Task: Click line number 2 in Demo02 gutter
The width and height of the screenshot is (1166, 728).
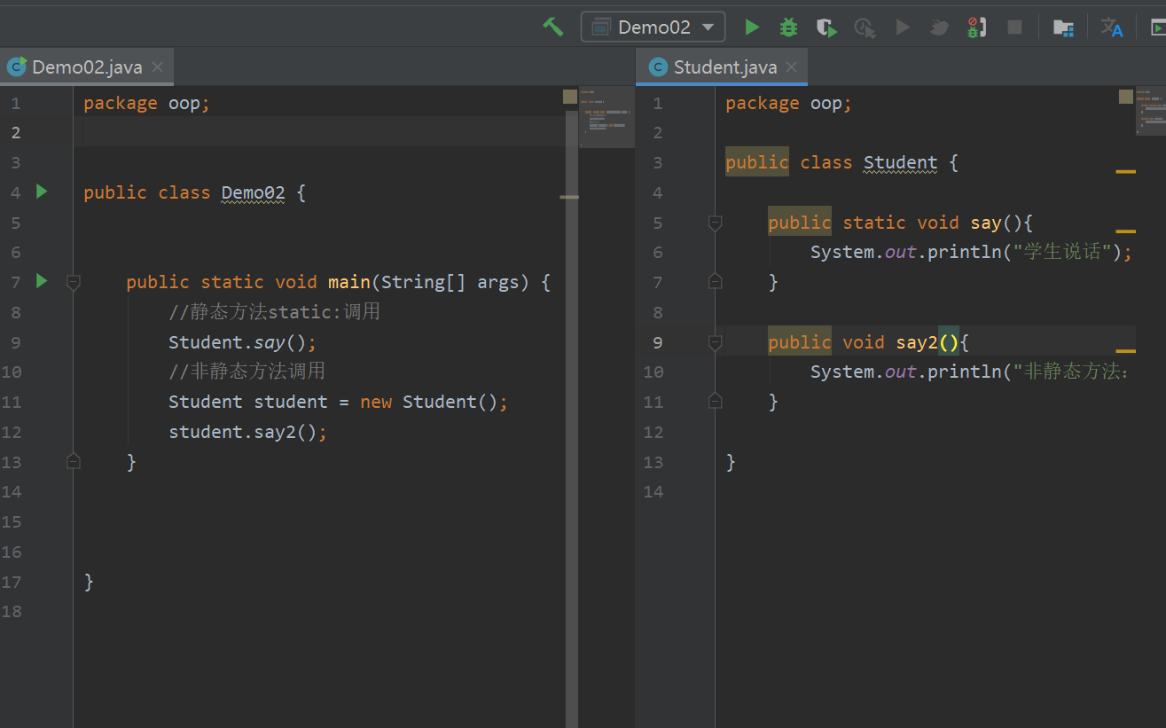Action: click(x=14, y=132)
